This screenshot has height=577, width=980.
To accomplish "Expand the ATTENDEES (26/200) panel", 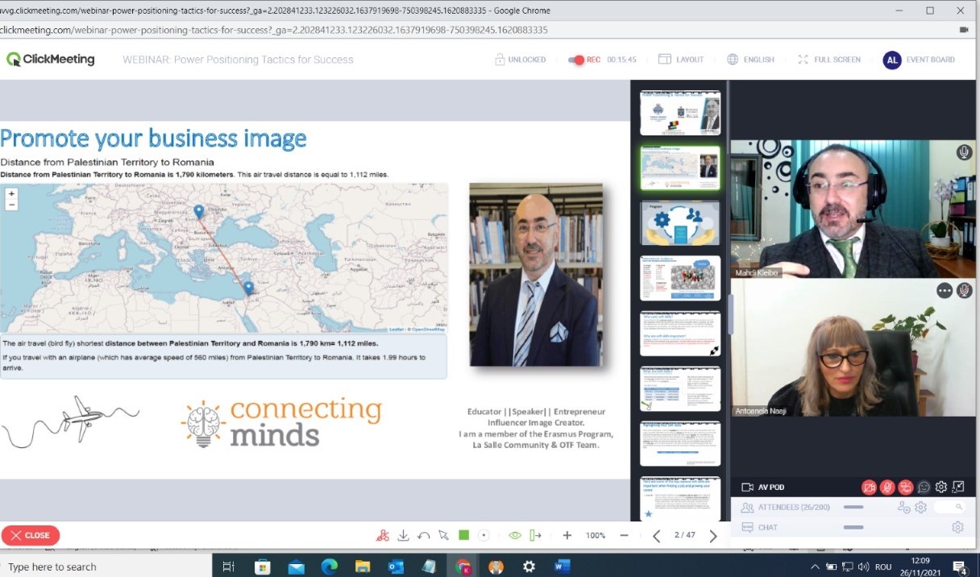I will click(778, 507).
